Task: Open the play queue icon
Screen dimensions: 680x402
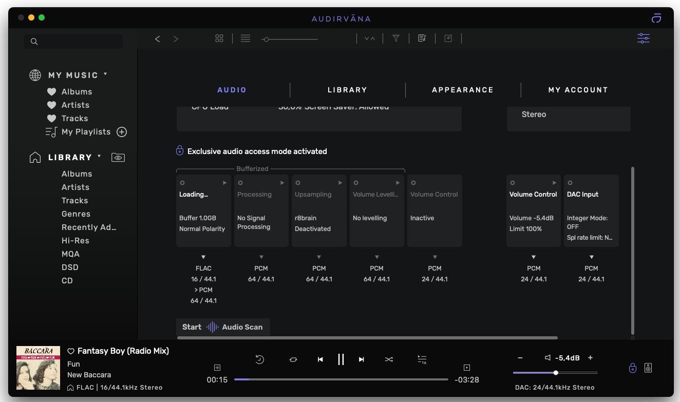Action: click(422, 359)
